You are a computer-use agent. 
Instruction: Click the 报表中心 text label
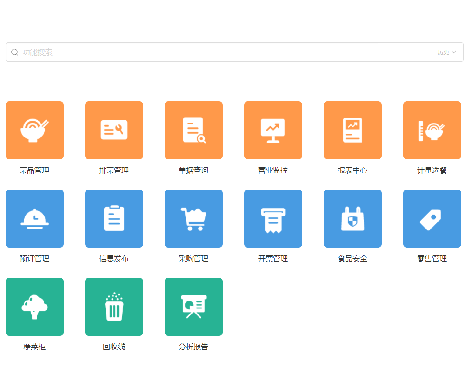pos(352,170)
